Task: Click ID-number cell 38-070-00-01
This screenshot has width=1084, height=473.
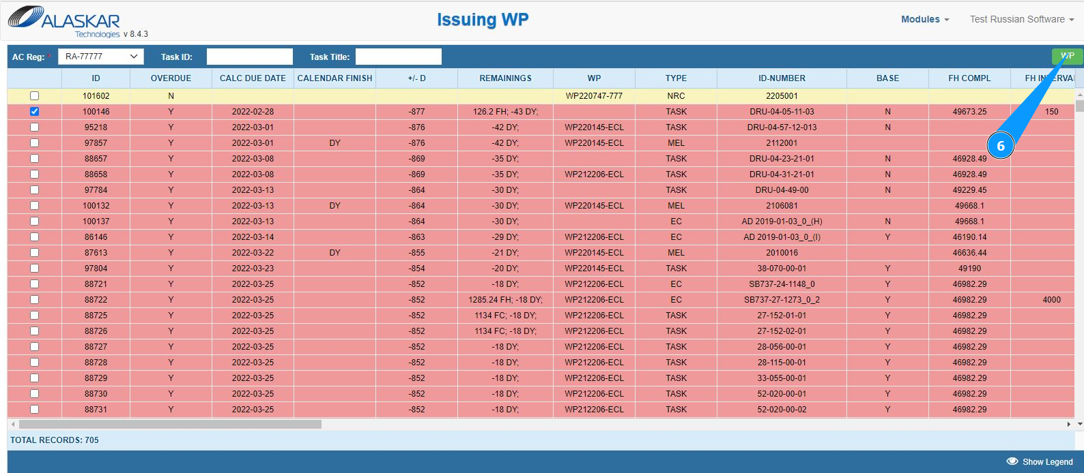Action: pos(782,269)
